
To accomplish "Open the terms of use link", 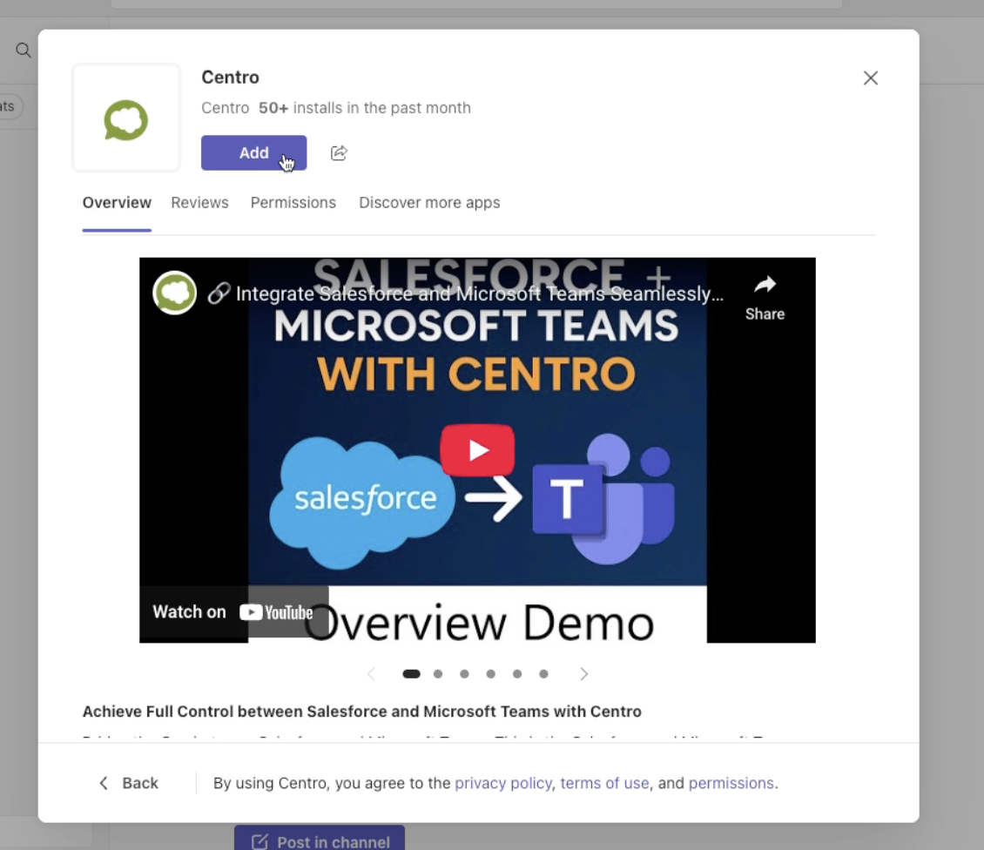I will (604, 783).
